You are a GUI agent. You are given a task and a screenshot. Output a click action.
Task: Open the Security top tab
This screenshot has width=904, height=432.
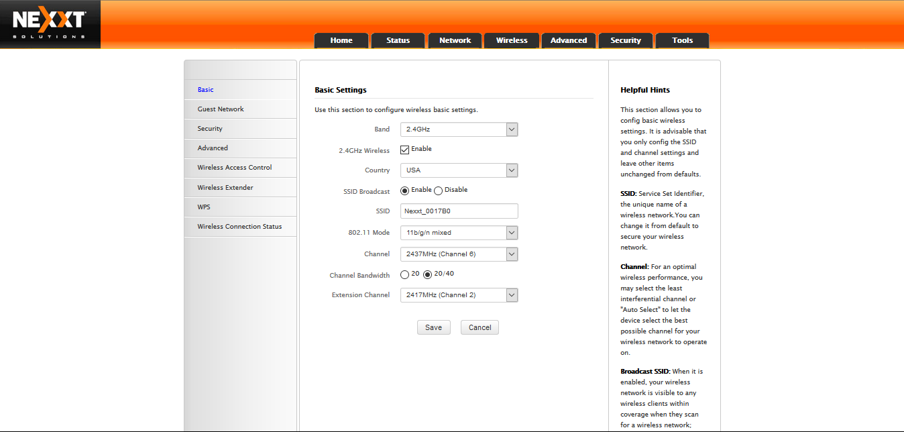[626, 40]
